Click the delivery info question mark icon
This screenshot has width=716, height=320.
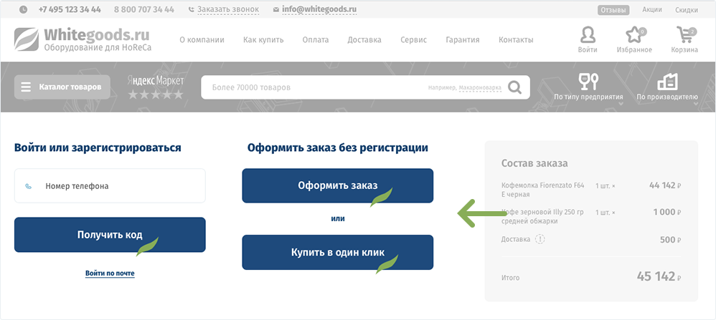coord(540,239)
